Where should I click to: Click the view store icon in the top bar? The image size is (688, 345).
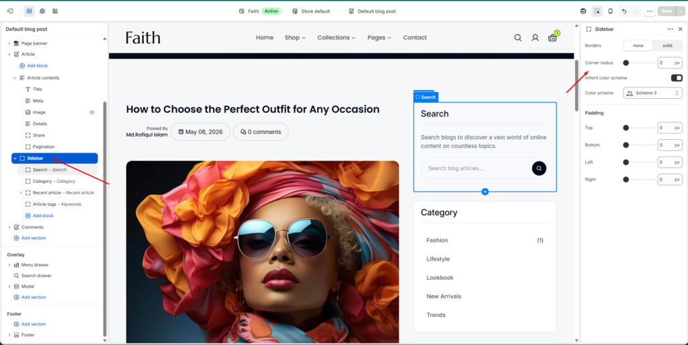click(x=583, y=11)
